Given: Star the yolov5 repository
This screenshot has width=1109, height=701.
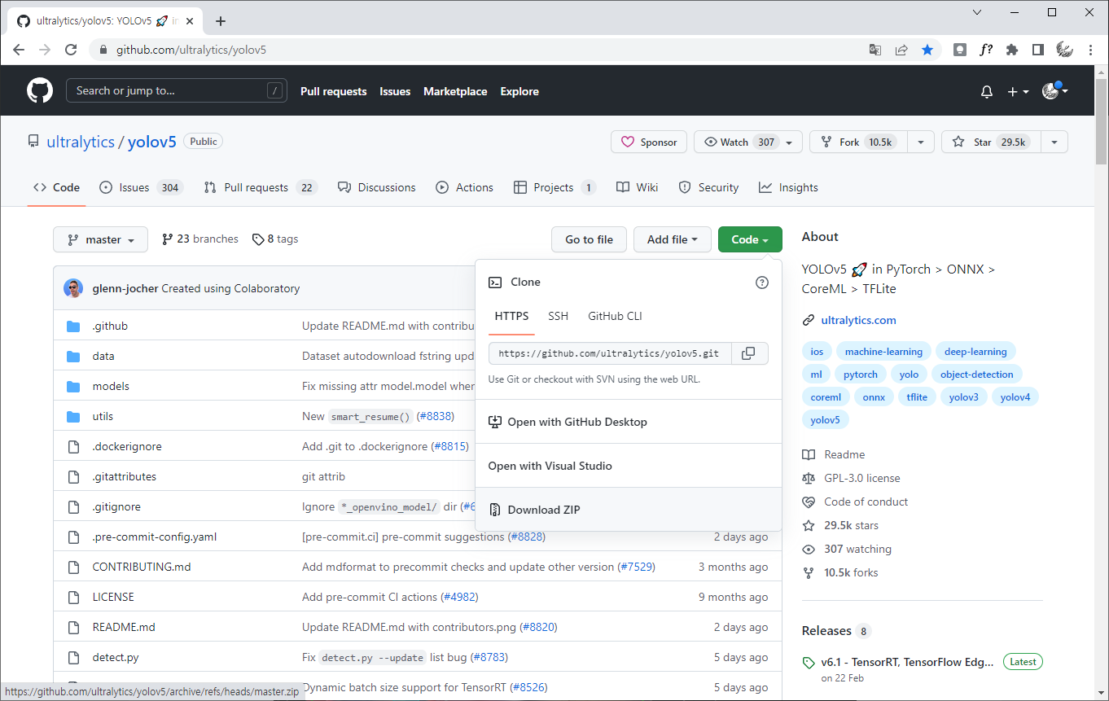Looking at the screenshot, I should point(991,142).
